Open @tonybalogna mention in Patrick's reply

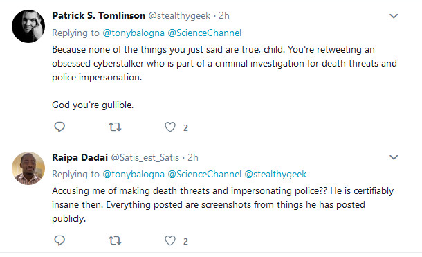pyautogui.click(x=134, y=33)
